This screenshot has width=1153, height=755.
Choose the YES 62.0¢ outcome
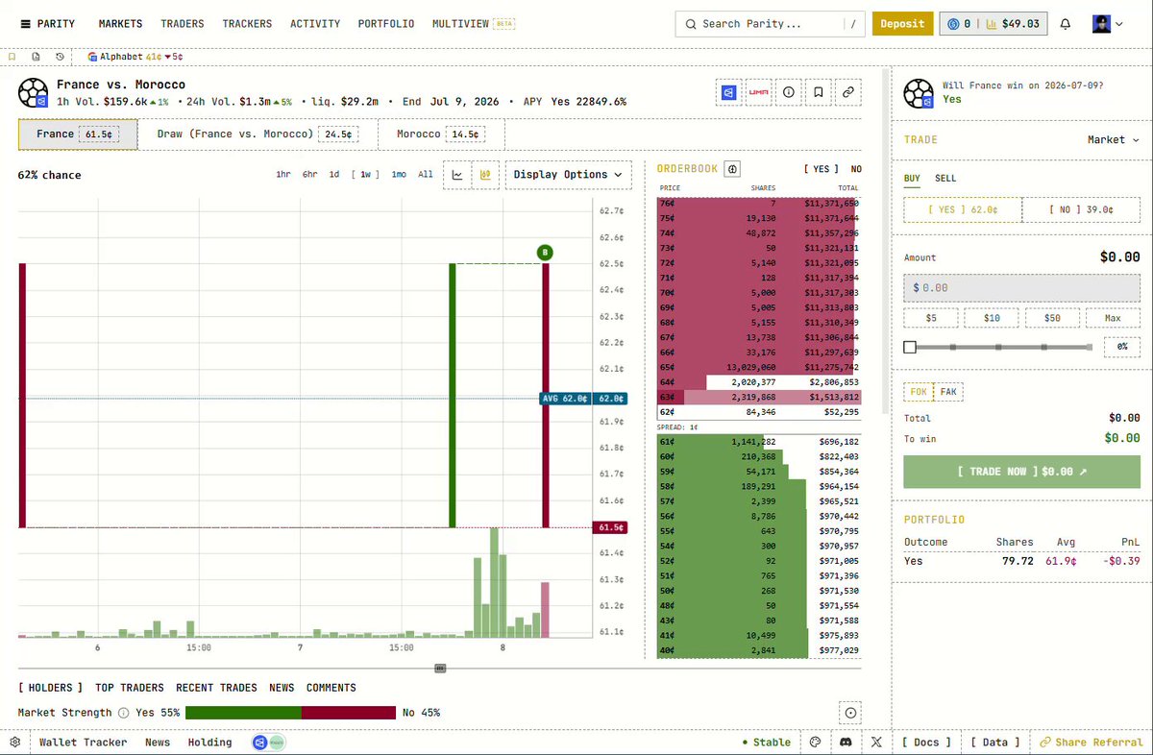tap(963, 209)
